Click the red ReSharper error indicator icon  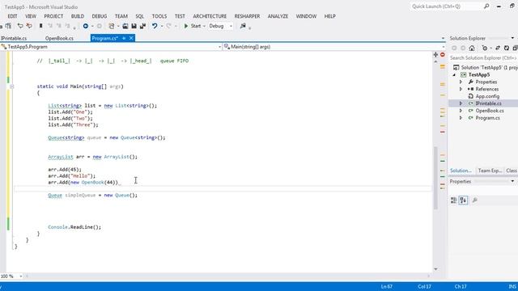tap(443, 55)
